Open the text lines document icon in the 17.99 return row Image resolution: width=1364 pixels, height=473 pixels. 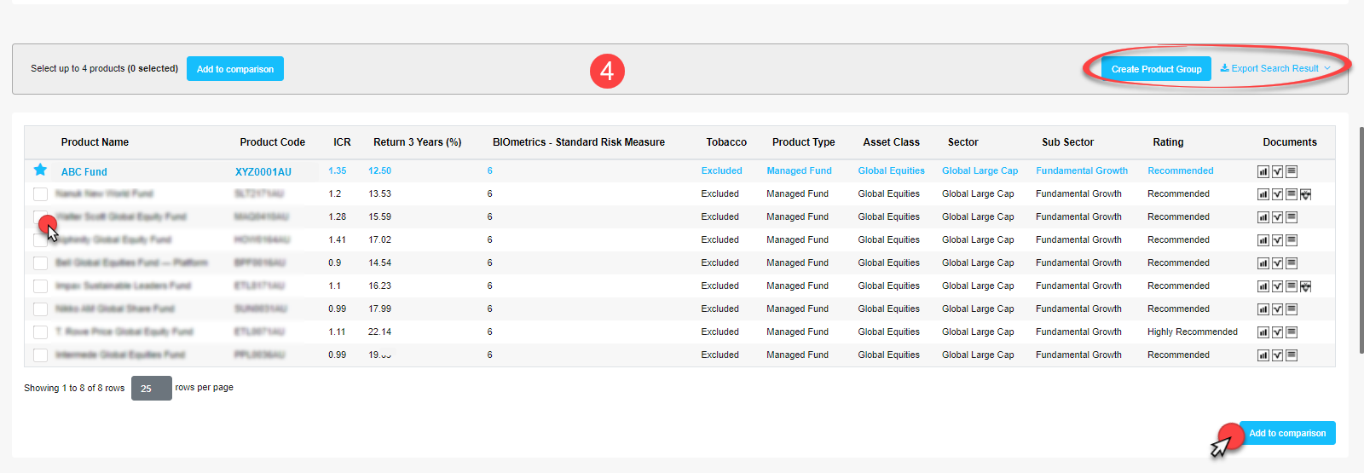(1292, 309)
